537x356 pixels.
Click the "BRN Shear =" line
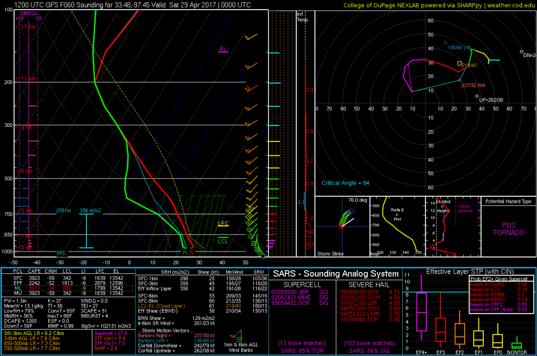coord(176,318)
